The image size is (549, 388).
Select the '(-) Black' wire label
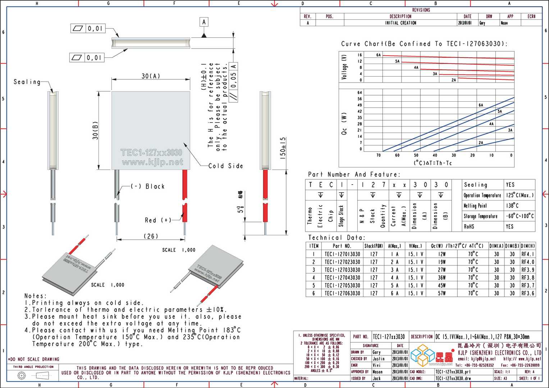click(147, 186)
